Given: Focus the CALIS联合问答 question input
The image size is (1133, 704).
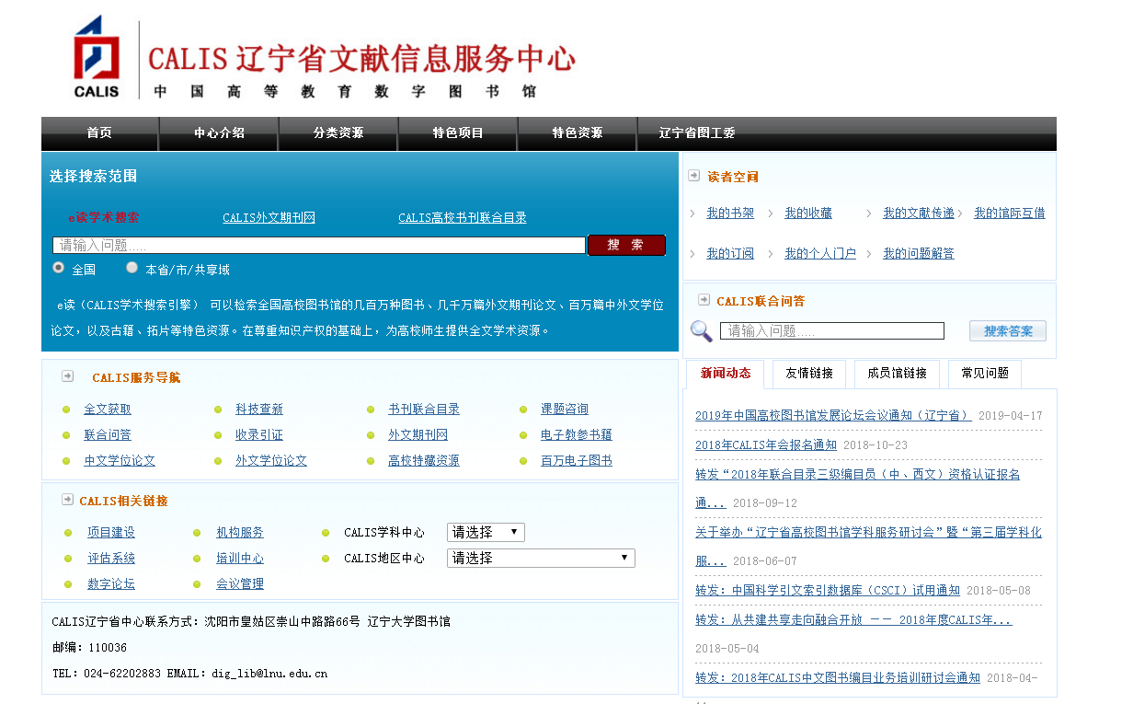Looking at the screenshot, I should [x=832, y=330].
